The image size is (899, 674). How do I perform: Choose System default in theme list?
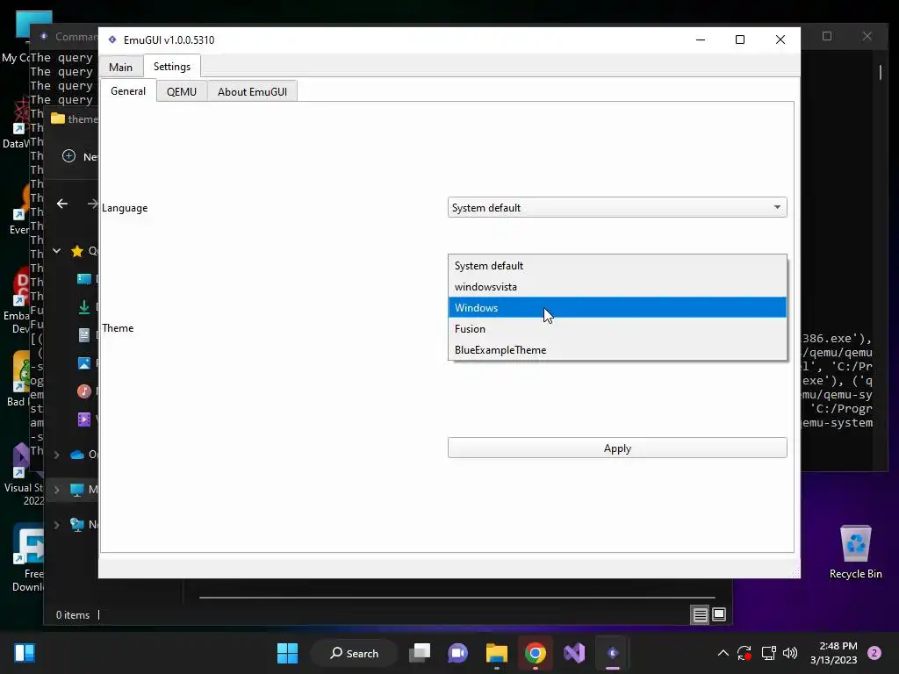(x=617, y=266)
